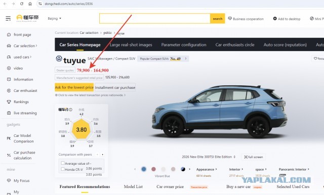Screen dimensions: 324x195
Task: Click the blue Tuyue car image
Action: point(219,111)
